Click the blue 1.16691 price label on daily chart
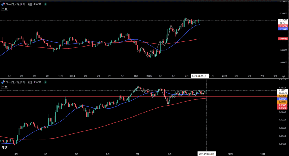This screenshot has width=289, height=156. coord(282,99)
